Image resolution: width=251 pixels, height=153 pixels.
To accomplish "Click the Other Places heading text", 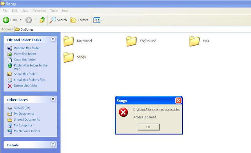I will [17, 100].
